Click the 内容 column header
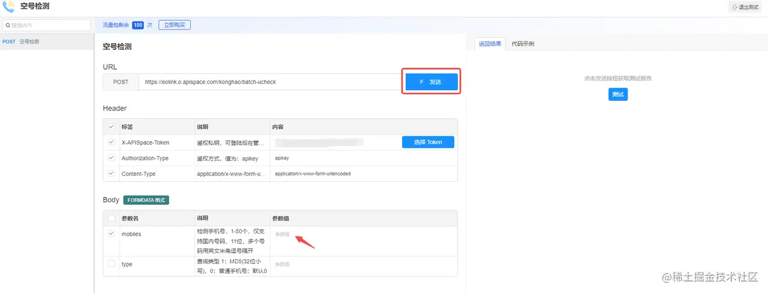Viewport: 768px width, 293px height. pos(278,127)
